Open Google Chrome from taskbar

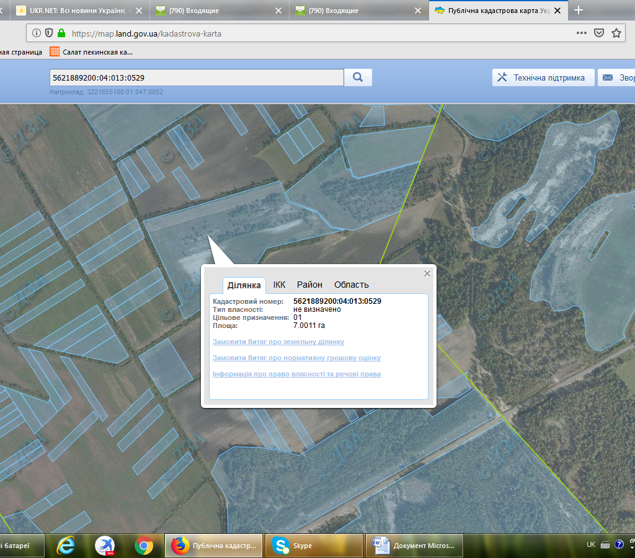[x=144, y=546]
